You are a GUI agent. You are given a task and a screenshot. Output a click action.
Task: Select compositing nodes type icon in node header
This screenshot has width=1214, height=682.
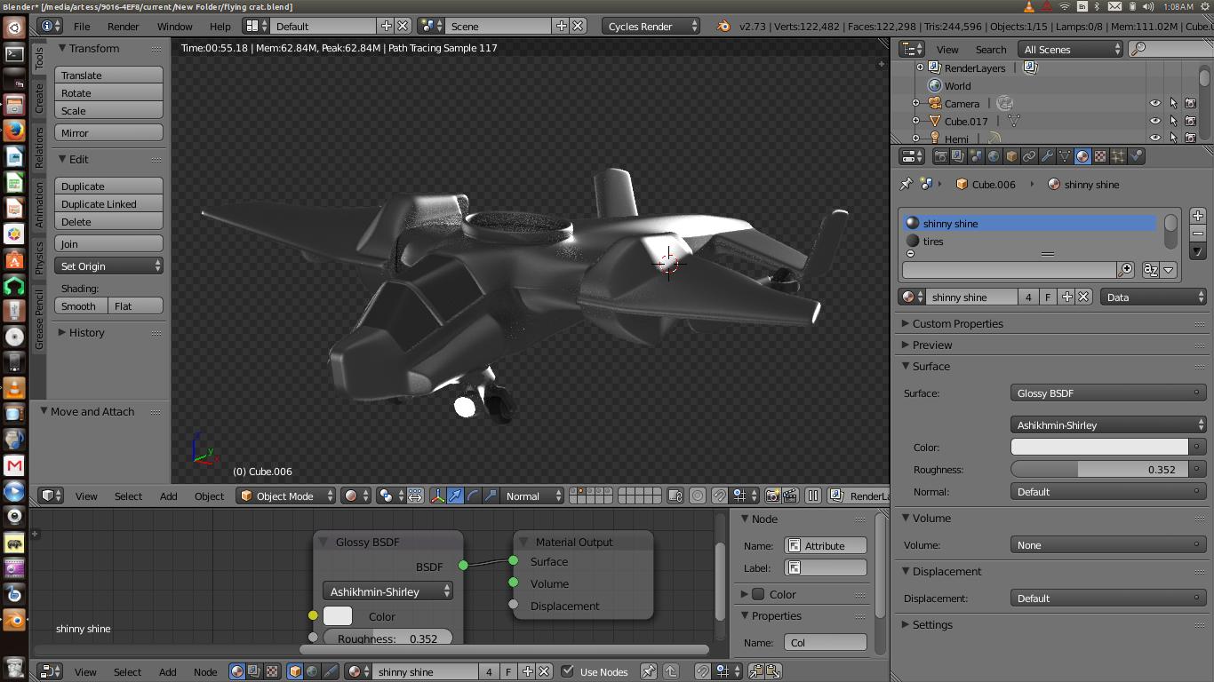254,671
